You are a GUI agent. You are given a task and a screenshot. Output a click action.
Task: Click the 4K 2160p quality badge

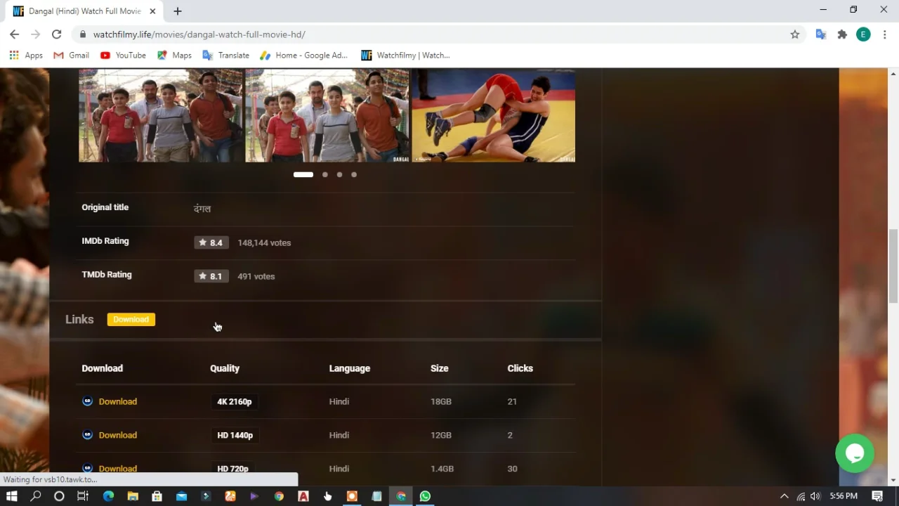tap(234, 401)
